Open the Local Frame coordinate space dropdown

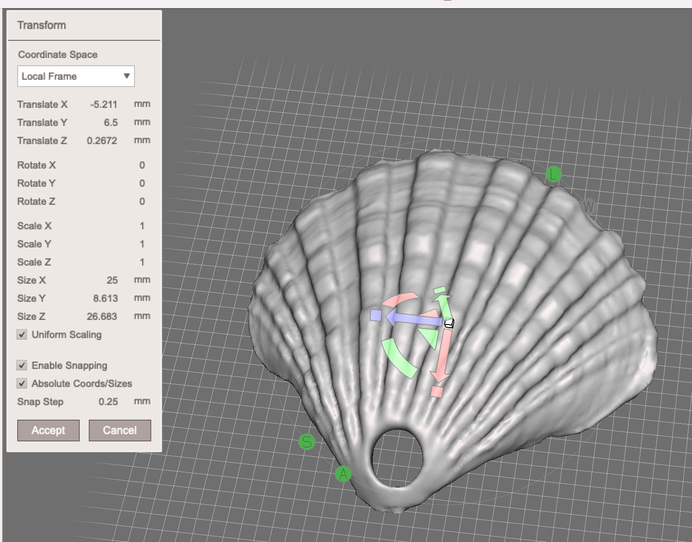[x=76, y=76]
